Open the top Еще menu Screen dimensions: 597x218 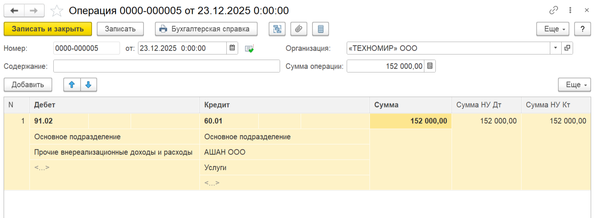point(552,29)
